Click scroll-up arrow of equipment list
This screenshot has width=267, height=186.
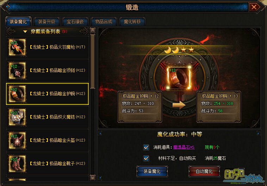click(x=92, y=30)
